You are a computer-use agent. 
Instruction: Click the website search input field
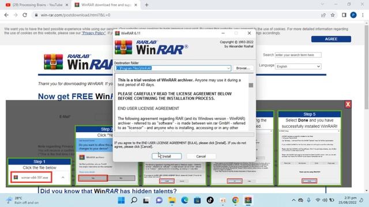point(298,55)
